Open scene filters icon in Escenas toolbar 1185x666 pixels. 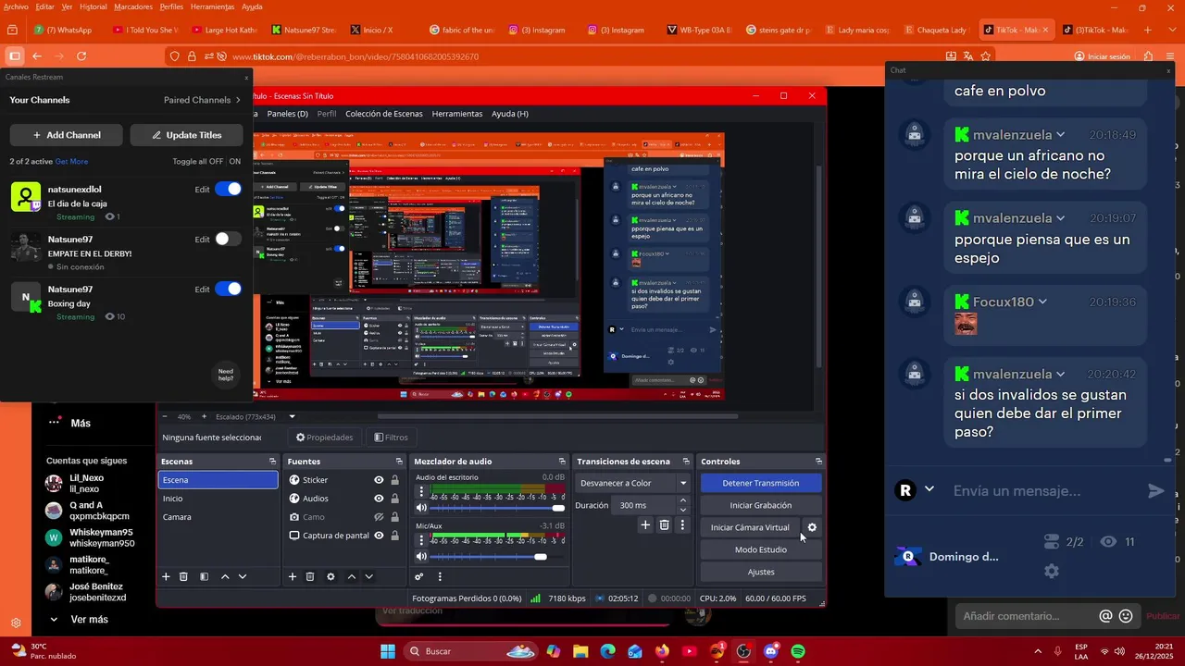tap(204, 576)
